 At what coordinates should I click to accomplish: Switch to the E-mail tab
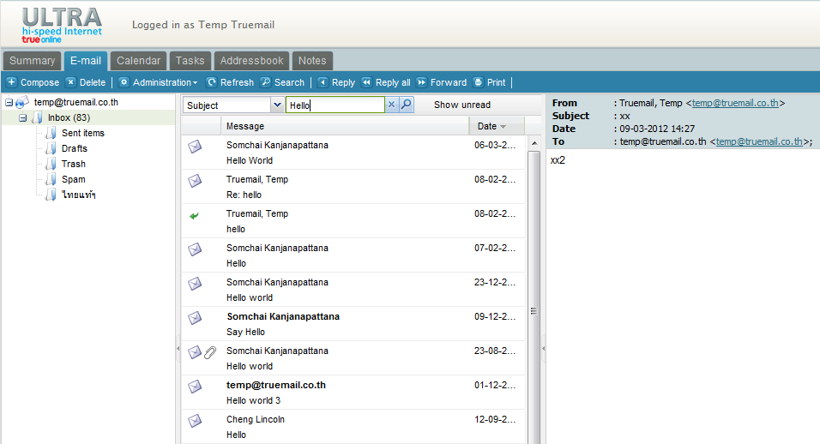86,61
